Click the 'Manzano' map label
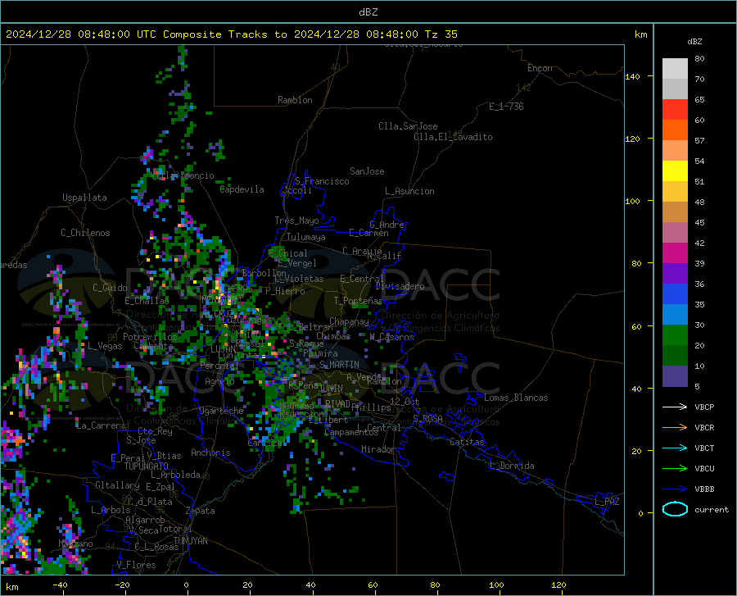The image size is (737, 596). [75, 544]
